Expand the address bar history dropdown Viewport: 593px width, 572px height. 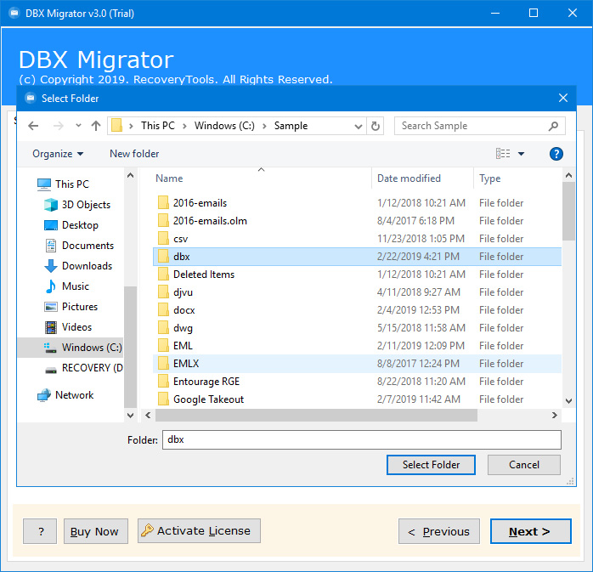pos(358,126)
